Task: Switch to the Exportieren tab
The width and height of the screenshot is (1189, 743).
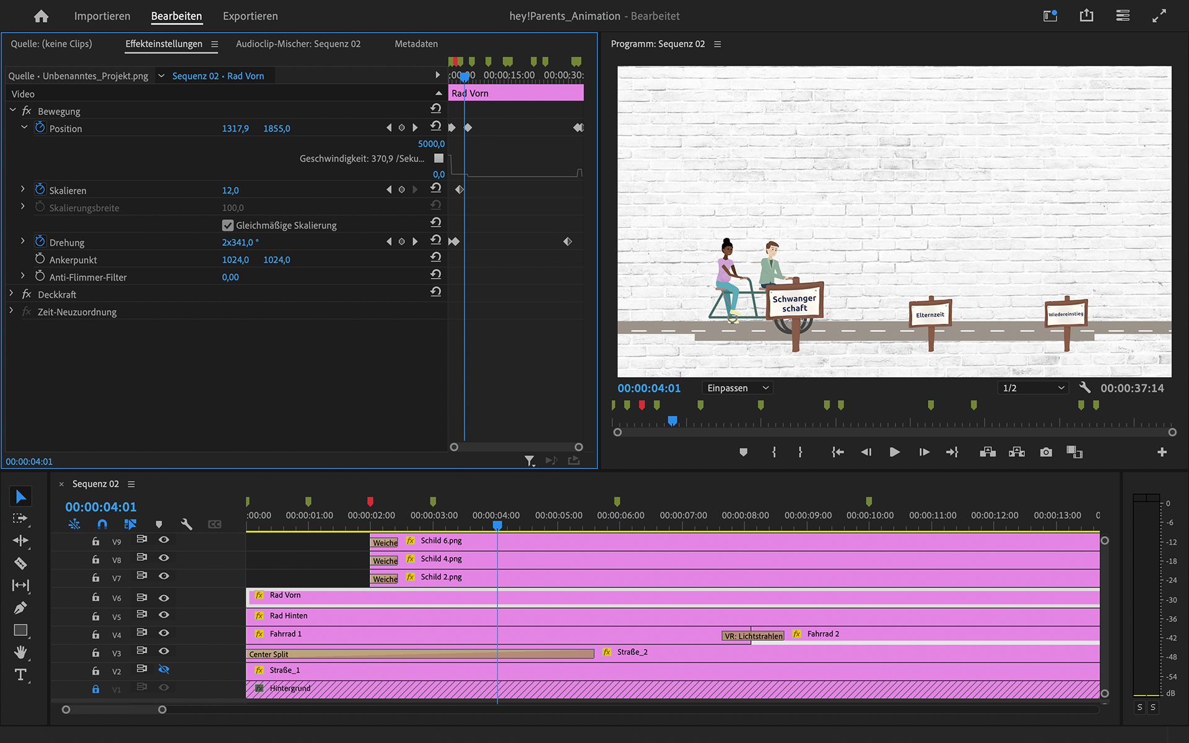Action: coord(250,16)
